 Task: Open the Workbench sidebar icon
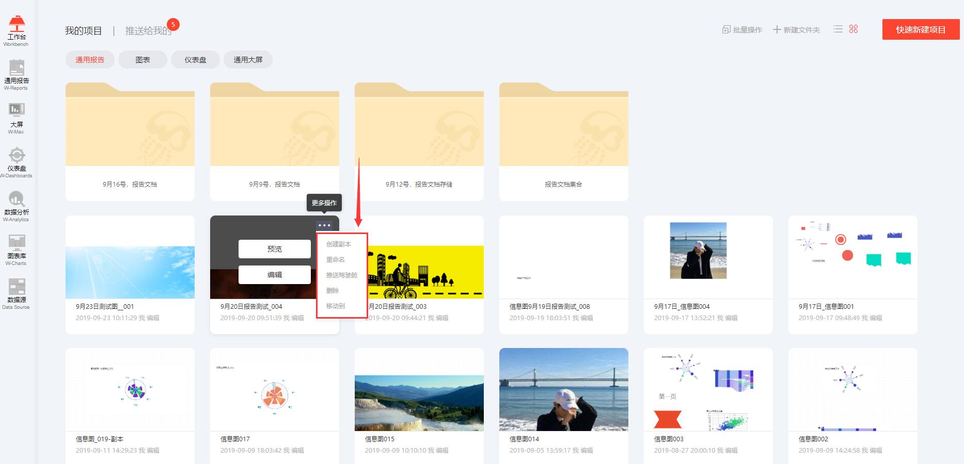click(17, 30)
